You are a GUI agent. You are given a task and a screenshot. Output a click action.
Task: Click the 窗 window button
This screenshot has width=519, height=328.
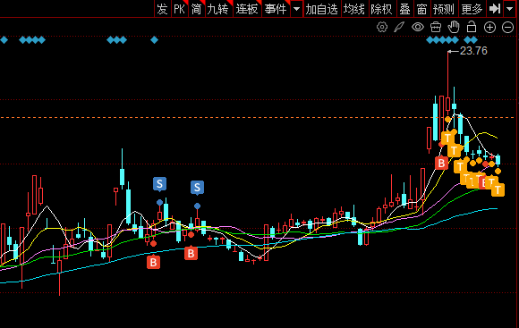421,9
